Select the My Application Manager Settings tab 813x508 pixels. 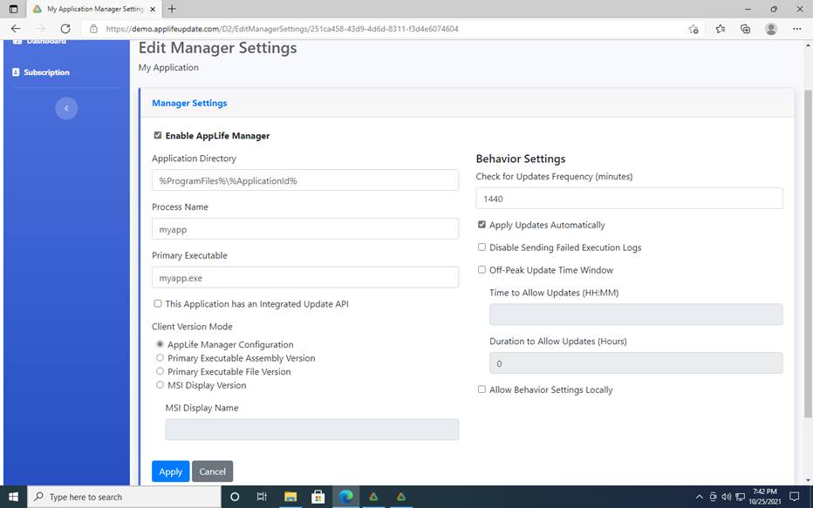point(94,10)
